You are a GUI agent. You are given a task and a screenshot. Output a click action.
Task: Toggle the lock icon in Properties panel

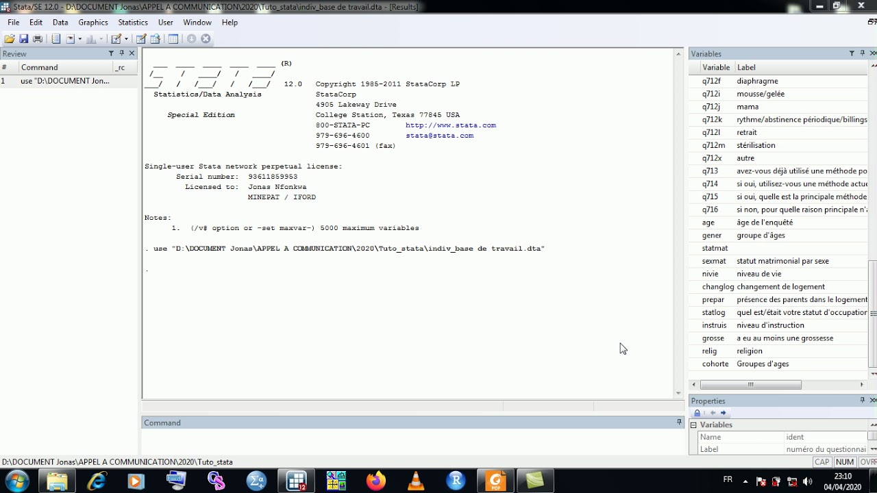pyautogui.click(x=697, y=413)
